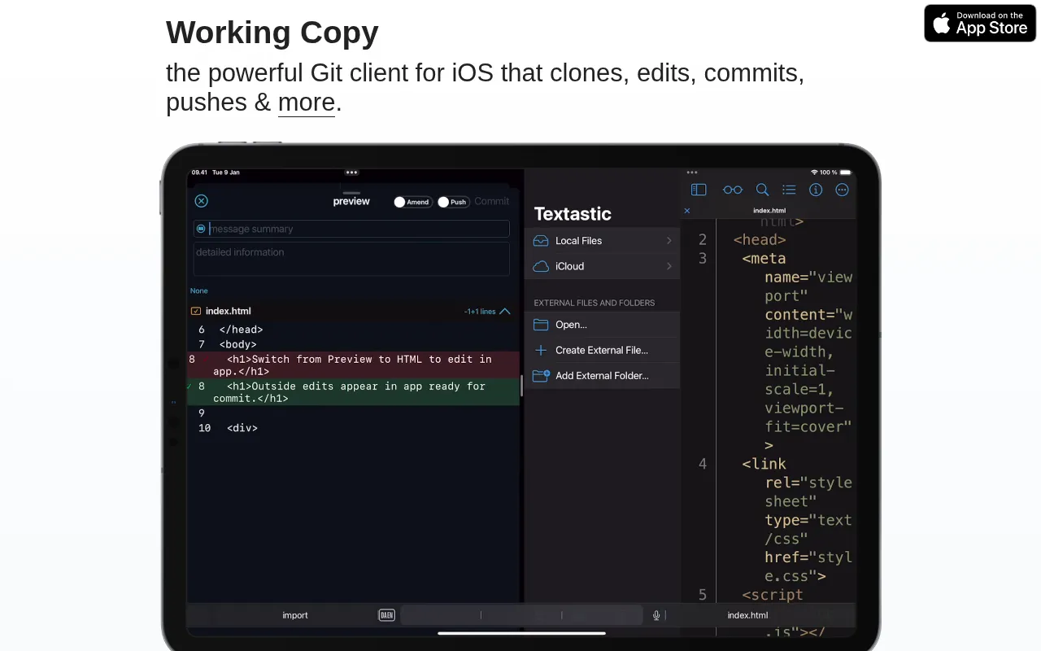The image size is (1041, 651).
Task: Click the 09.41 clock in status bar
Action: pos(199,173)
